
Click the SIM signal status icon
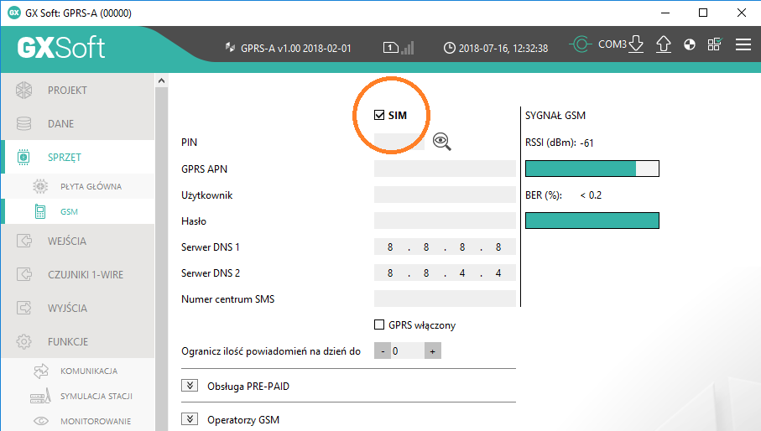[399, 48]
